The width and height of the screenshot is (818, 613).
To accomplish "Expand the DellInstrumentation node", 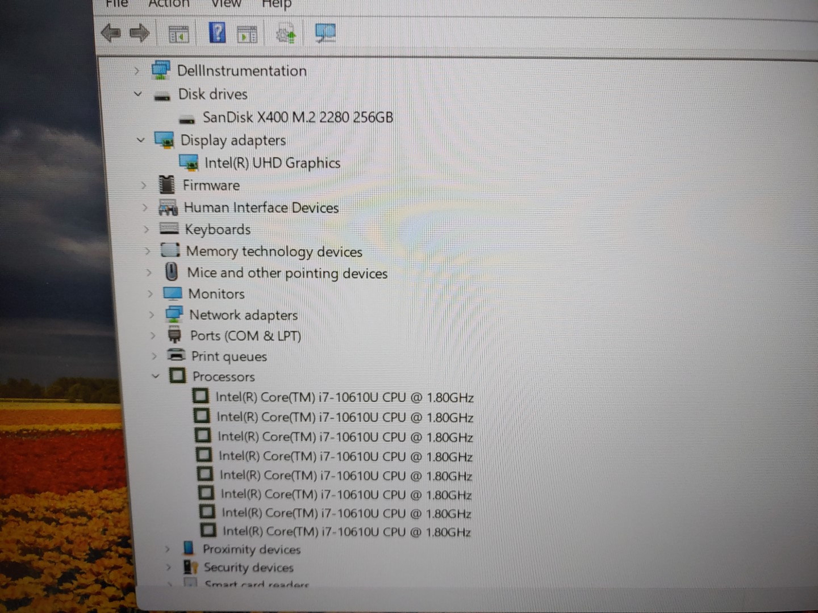I will pos(136,71).
